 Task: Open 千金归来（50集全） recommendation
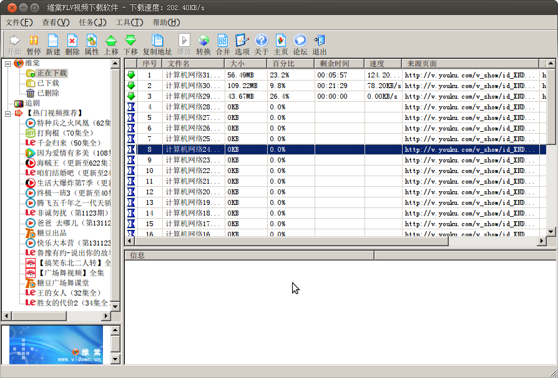[x=69, y=143]
